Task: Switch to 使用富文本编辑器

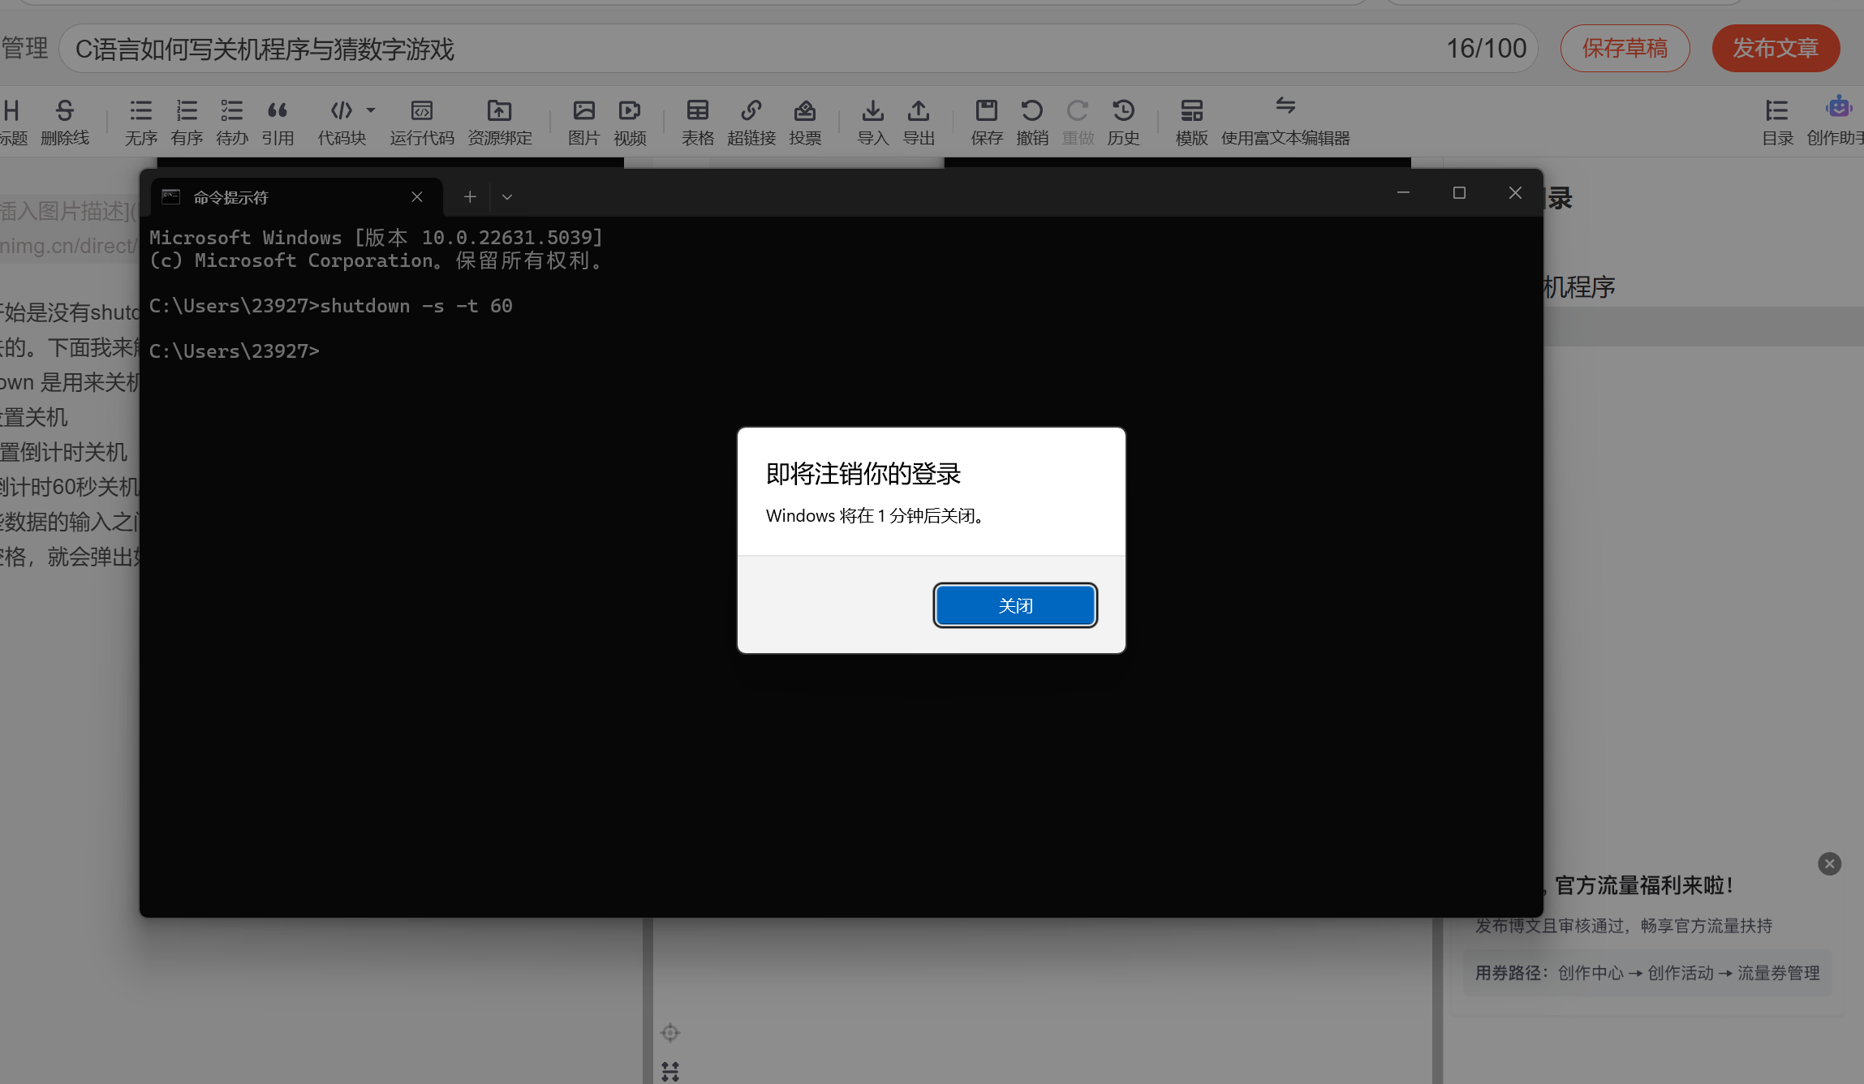Action: click(1285, 122)
